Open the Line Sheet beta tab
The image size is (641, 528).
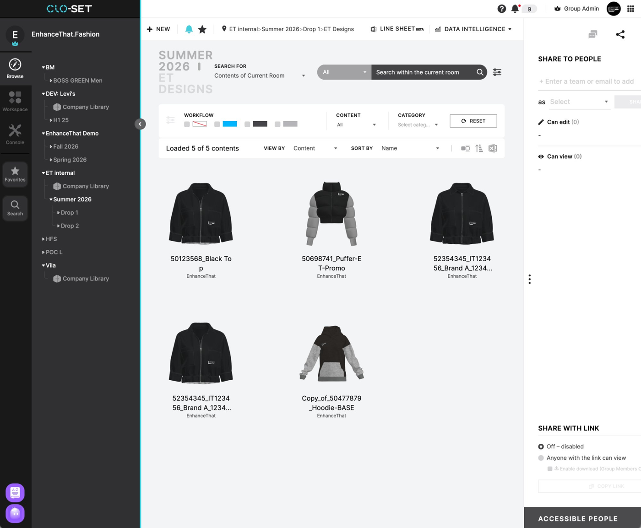[x=397, y=29]
